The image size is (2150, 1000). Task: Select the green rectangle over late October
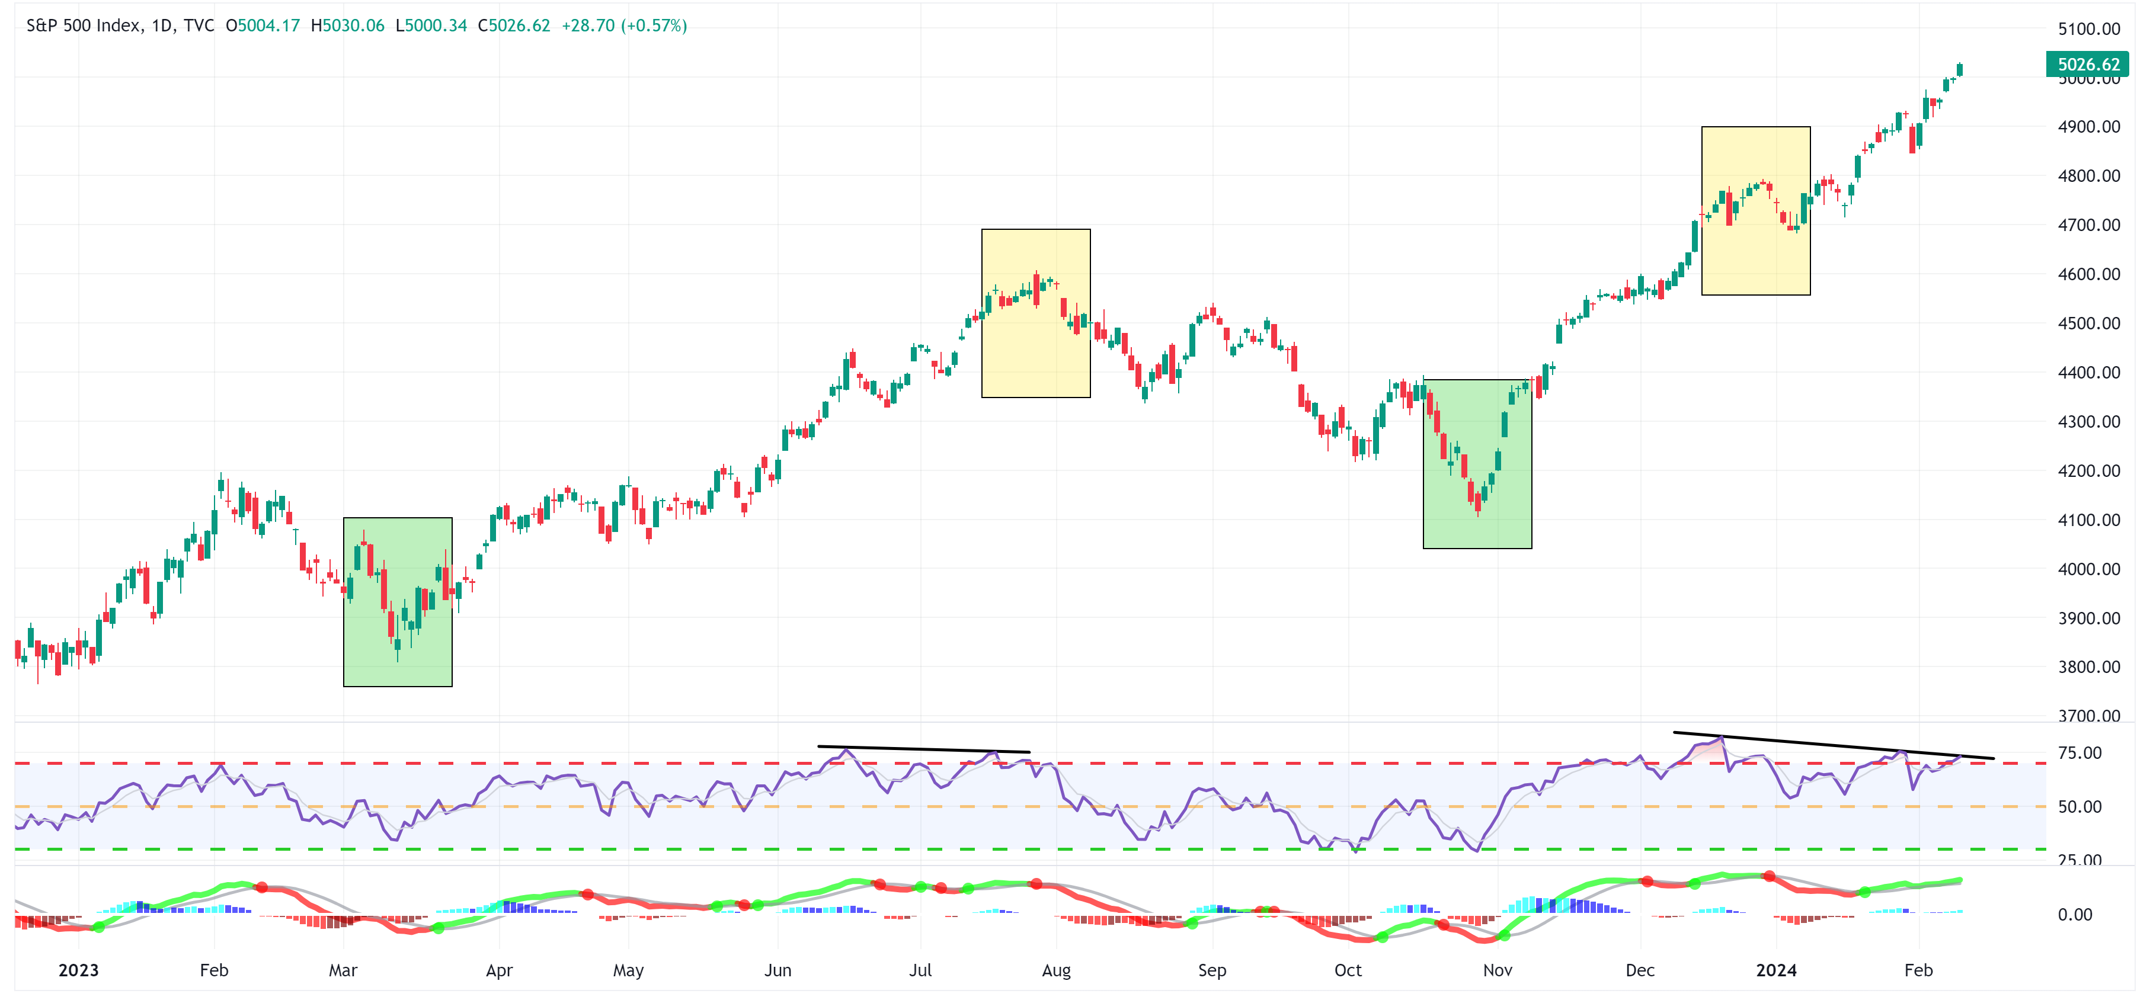click(x=1476, y=530)
